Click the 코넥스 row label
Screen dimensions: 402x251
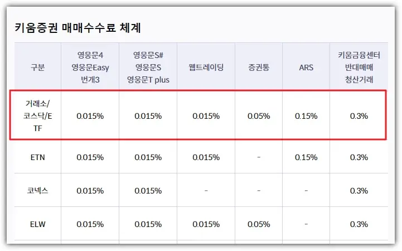(37, 191)
